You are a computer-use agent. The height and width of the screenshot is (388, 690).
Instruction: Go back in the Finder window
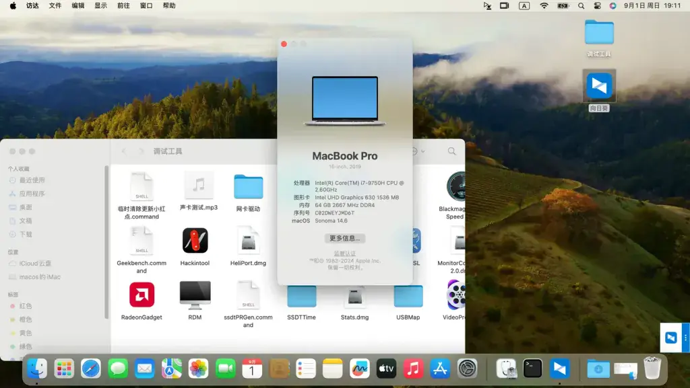(x=124, y=151)
